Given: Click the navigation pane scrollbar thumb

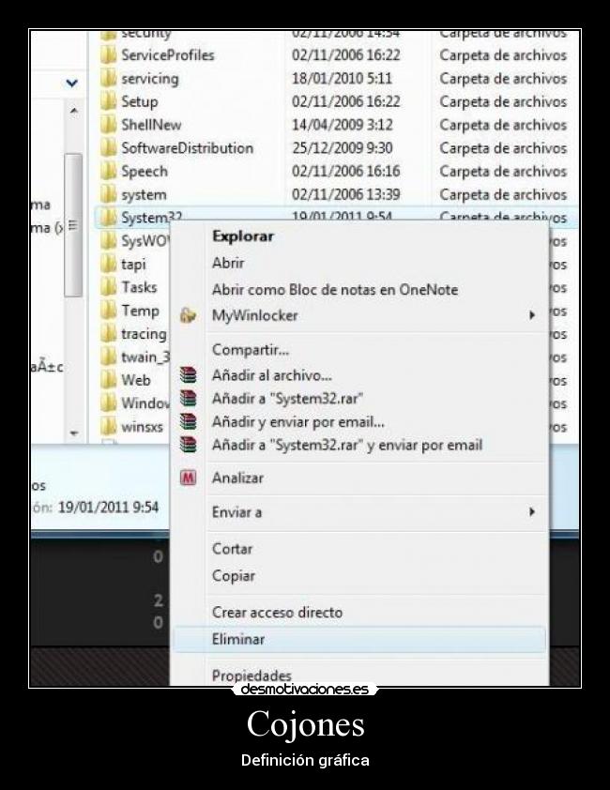Looking at the screenshot, I should pos(73,224).
